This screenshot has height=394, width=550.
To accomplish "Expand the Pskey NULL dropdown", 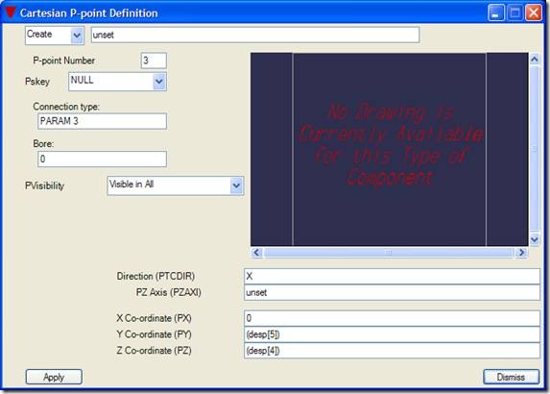I will (159, 82).
